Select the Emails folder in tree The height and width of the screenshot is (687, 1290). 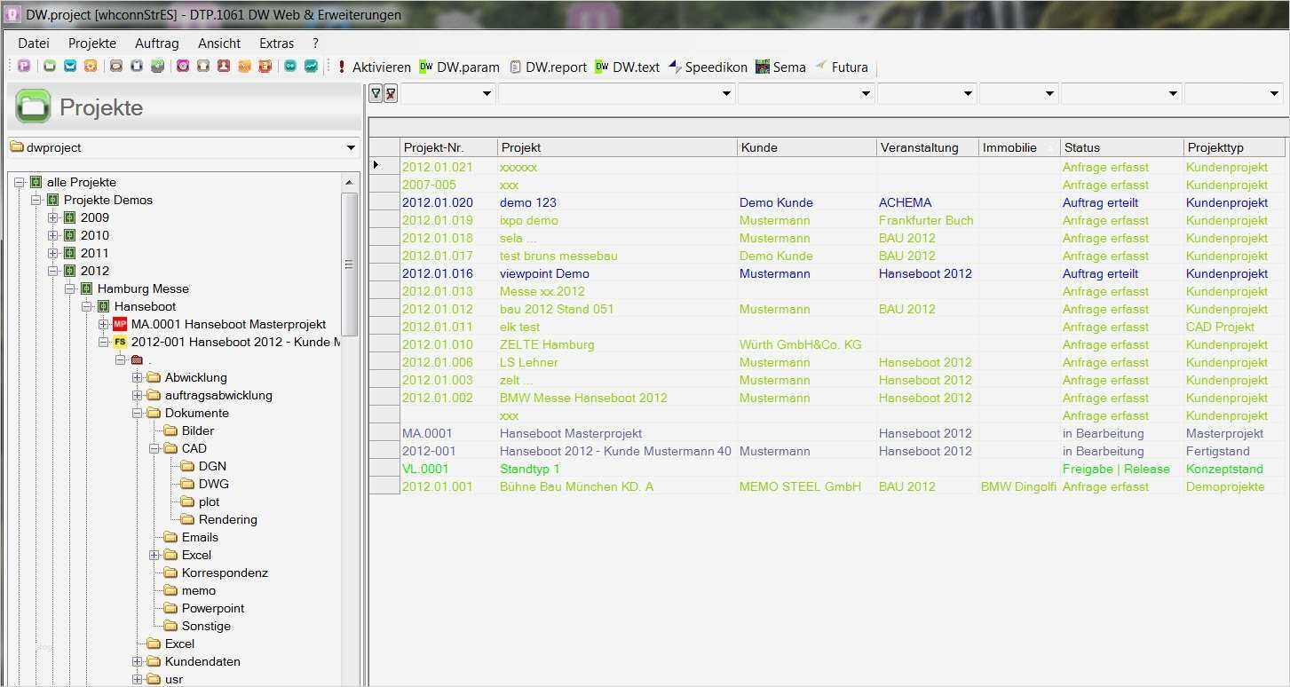(200, 537)
